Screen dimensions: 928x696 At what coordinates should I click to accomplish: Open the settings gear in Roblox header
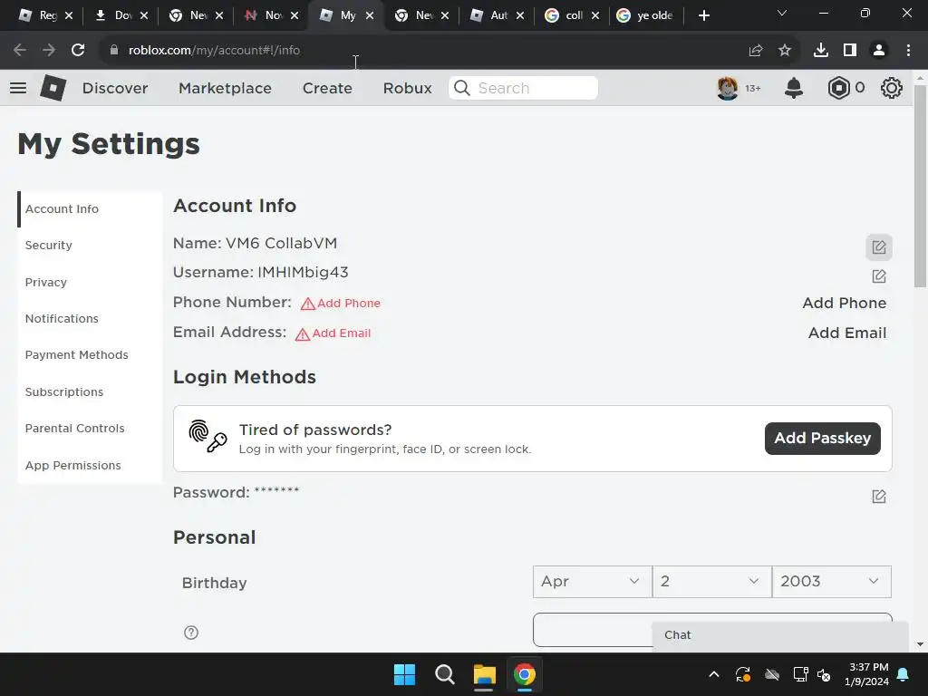892,88
